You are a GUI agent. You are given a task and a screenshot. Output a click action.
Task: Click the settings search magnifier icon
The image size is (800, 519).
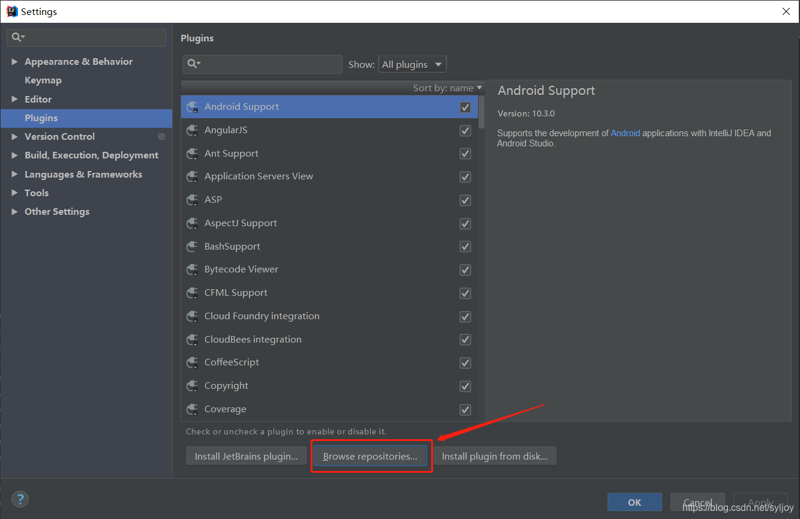pyautogui.click(x=18, y=37)
